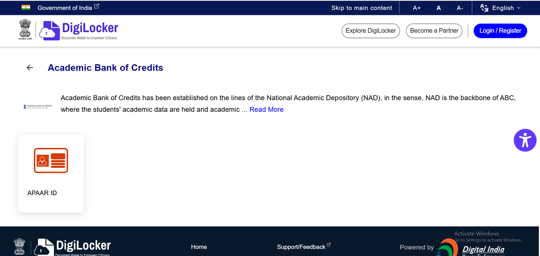Click the Digital India logo
This screenshot has width=540, height=256.
(471, 247)
